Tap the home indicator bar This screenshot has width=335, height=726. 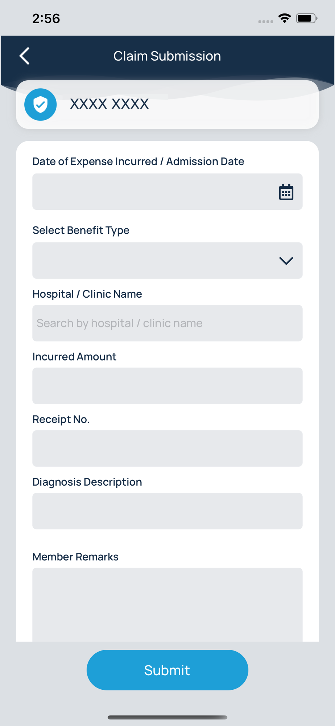click(167, 717)
